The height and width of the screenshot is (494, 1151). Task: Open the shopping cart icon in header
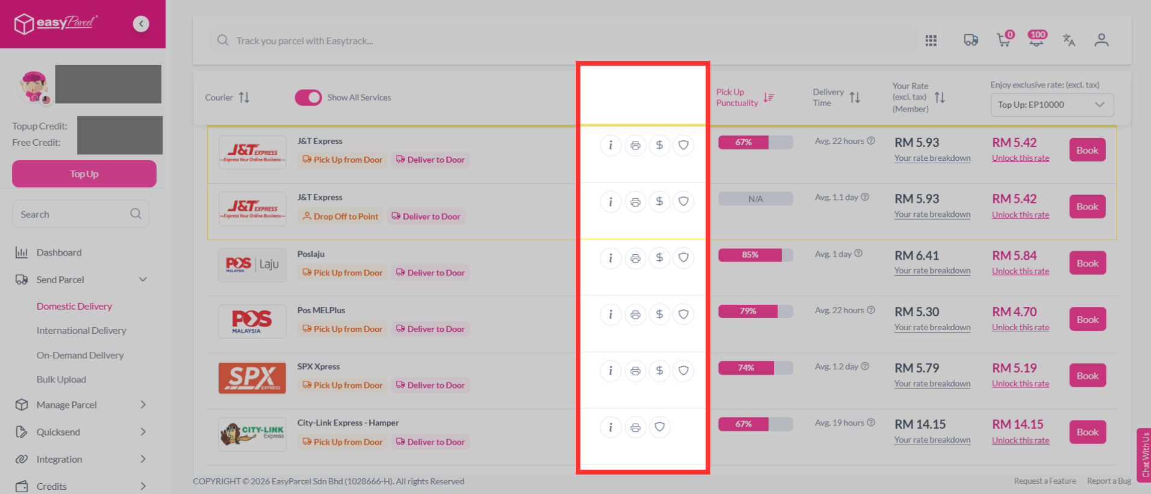1004,39
